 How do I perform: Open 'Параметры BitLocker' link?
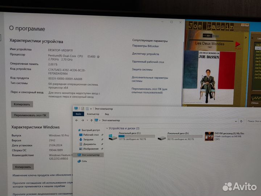click(145, 46)
